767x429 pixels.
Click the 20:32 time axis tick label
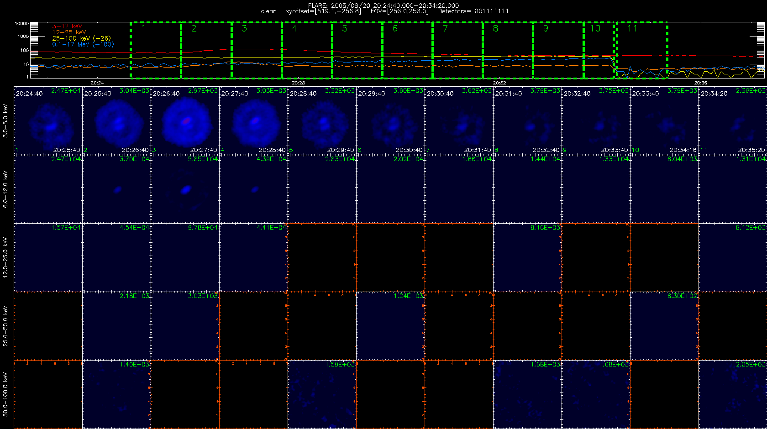(499, 83)
